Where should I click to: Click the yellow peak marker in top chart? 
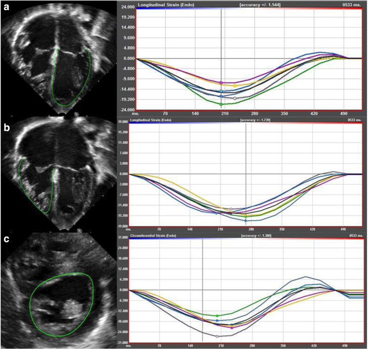[235, 86]
